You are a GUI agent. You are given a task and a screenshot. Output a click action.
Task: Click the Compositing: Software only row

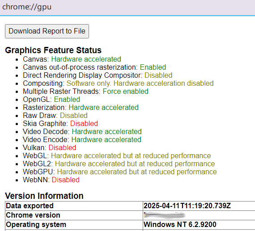(118, 84)
